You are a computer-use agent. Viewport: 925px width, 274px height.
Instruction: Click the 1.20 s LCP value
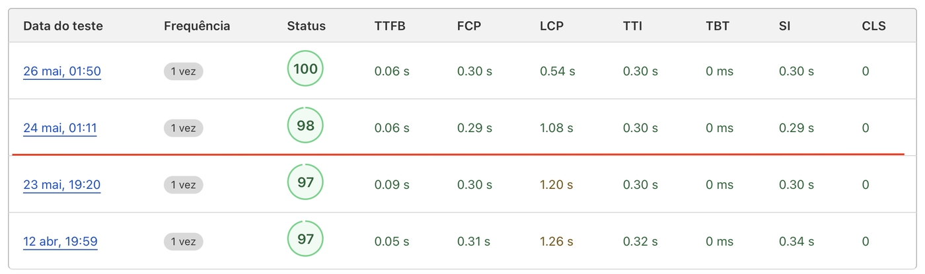[556, 185]
